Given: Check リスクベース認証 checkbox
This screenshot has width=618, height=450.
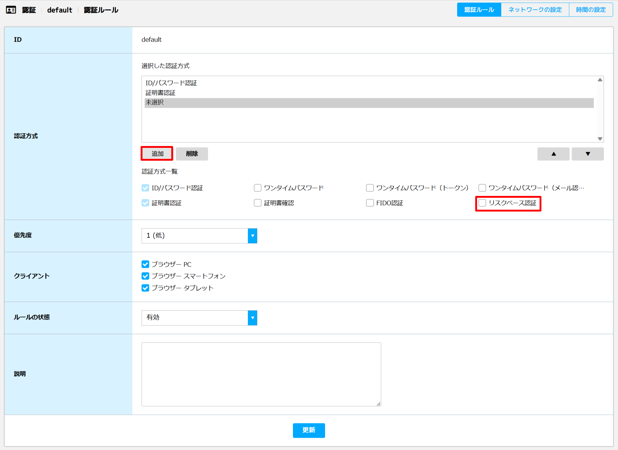Looking at the screenshot, I should [x=482, y=203].
